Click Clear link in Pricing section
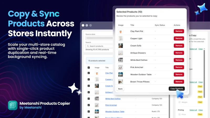The height and width of the screenshot is (118, 210). pos(201,110)
